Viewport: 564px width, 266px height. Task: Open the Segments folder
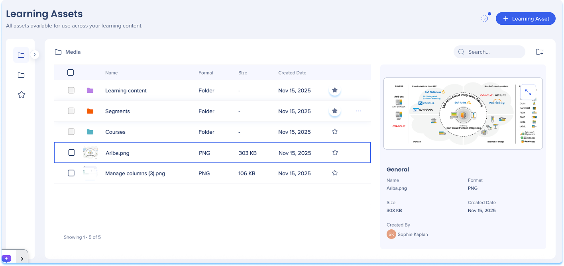point(117,111)
